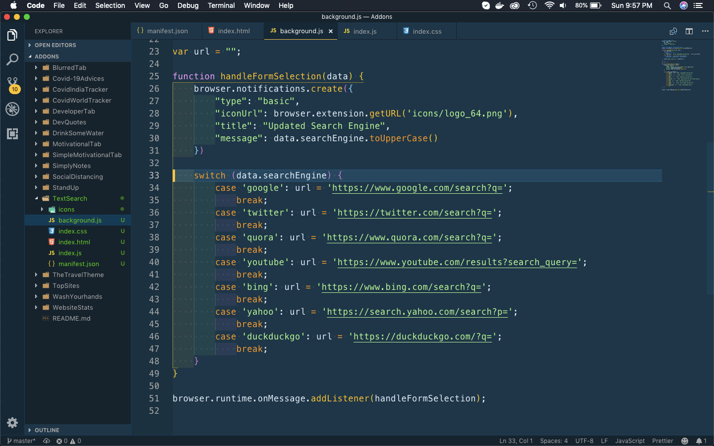Click the editor vertical scrollbar

coord(711,218)
